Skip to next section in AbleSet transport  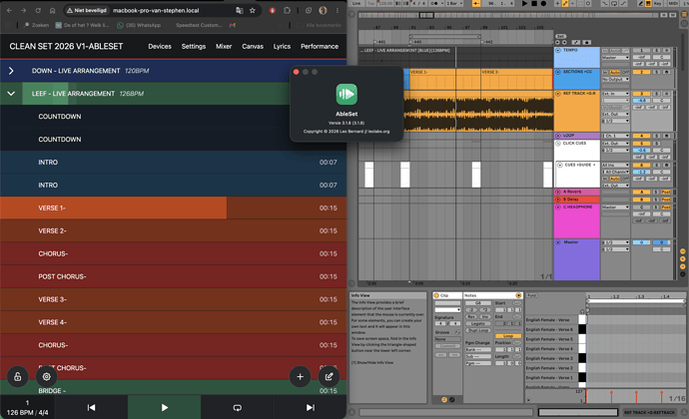[x=311, y=407]
